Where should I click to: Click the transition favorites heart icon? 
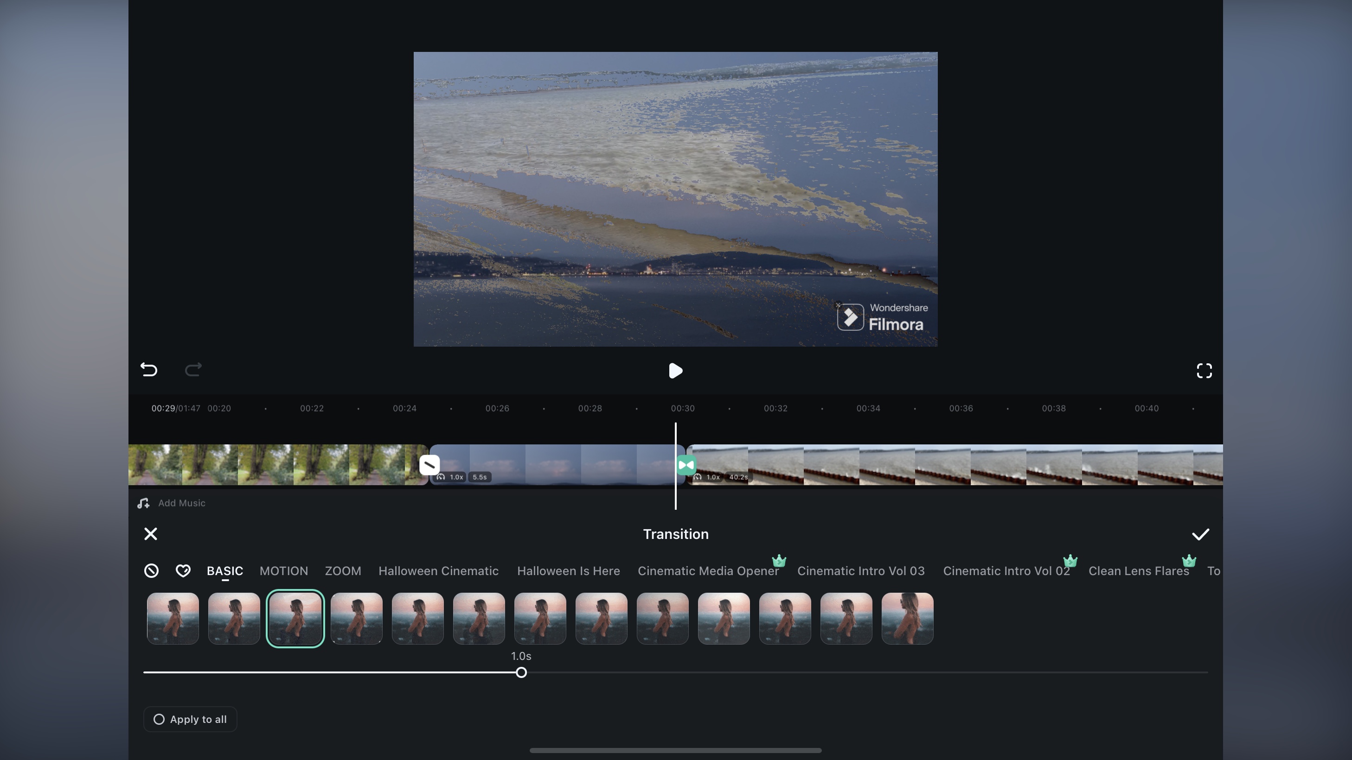(x=183, y=570)
